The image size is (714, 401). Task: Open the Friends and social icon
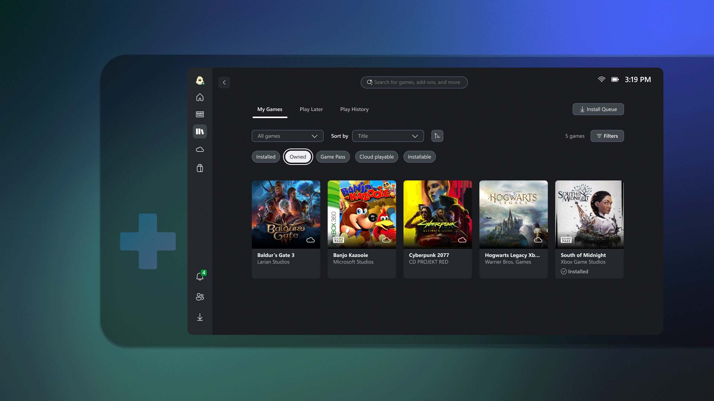[x=200, y=297]
